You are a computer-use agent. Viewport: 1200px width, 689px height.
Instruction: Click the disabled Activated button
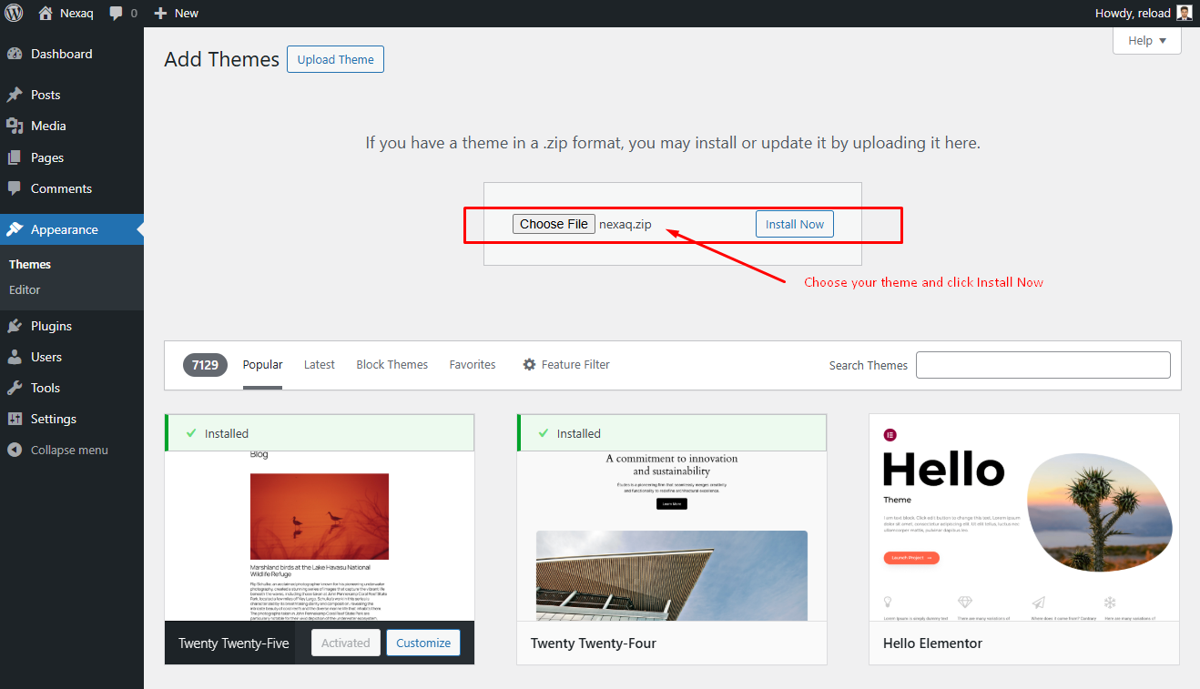tap(345, 643)
